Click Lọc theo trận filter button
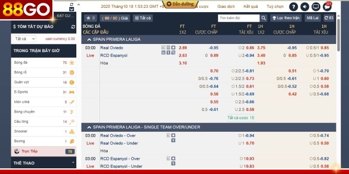 tap(286, 18)
